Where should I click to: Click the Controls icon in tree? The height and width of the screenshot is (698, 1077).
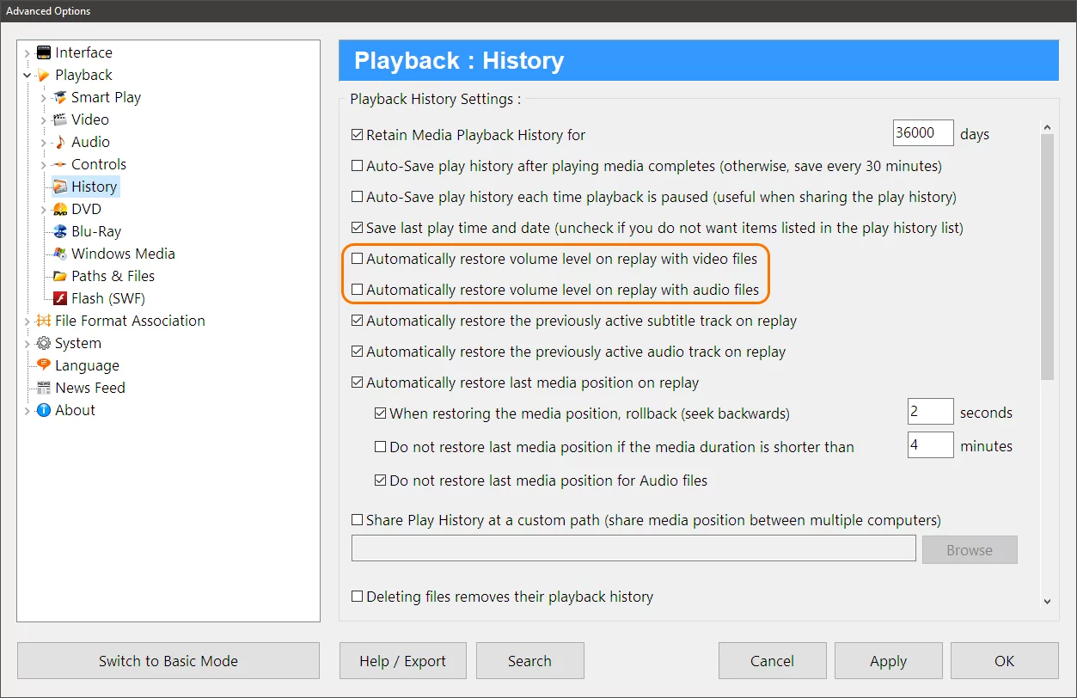pyautogui.click(x=59, y=164)
